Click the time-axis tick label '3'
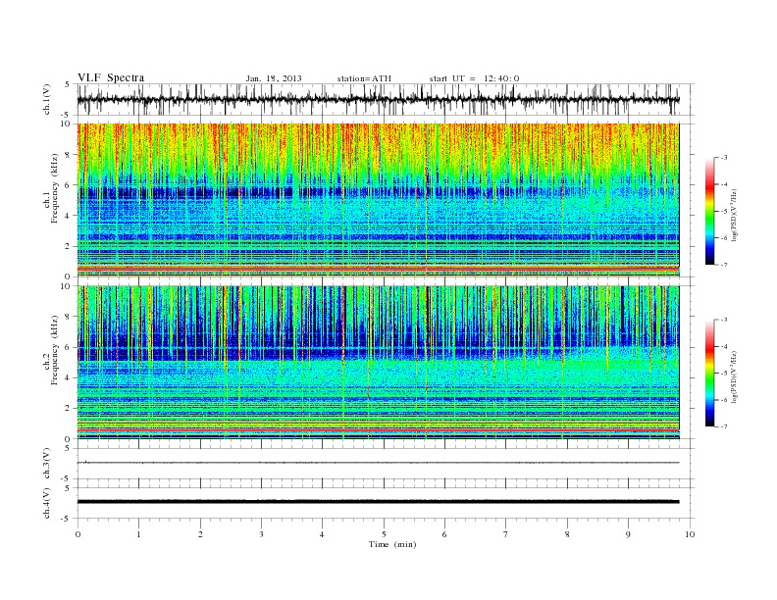The image size is (777, 600). point(261,534)
